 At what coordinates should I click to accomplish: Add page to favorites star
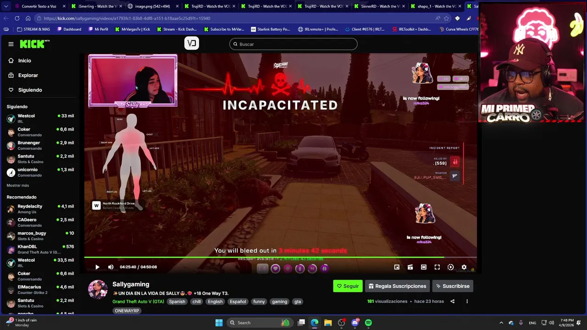coord(446,18)
